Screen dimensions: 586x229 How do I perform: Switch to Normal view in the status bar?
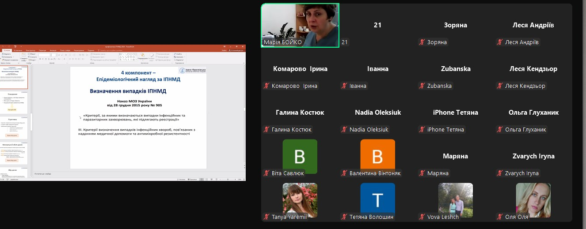coord(202,180)
